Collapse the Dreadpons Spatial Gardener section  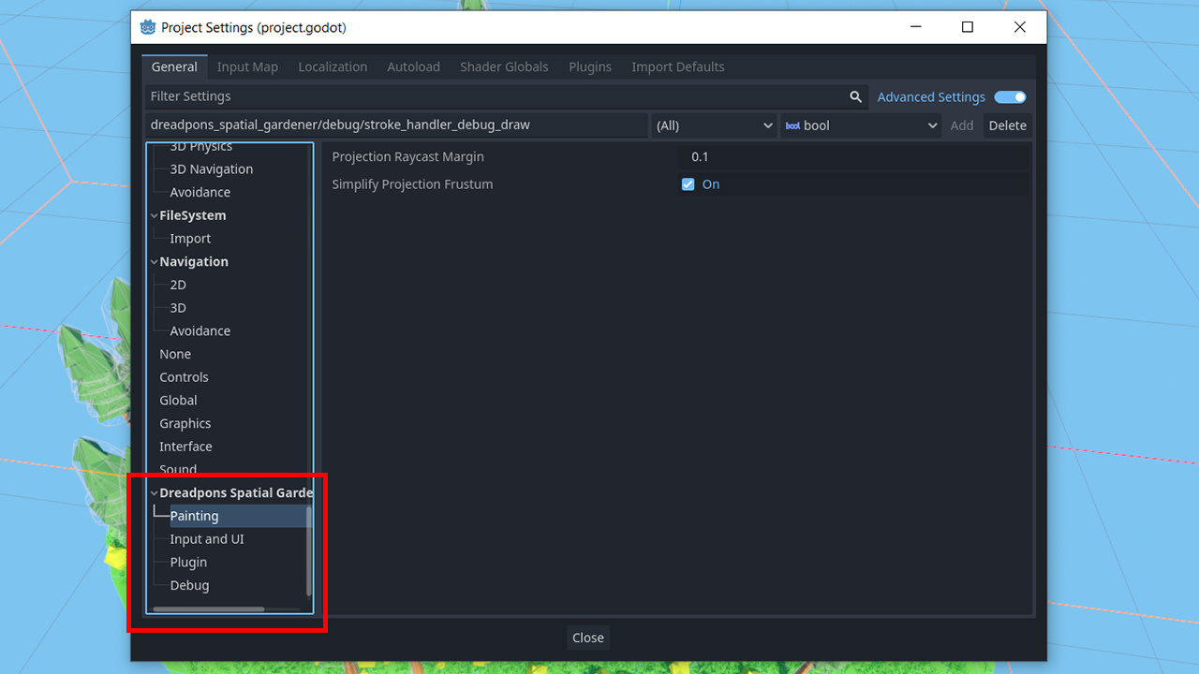(154, 491)
